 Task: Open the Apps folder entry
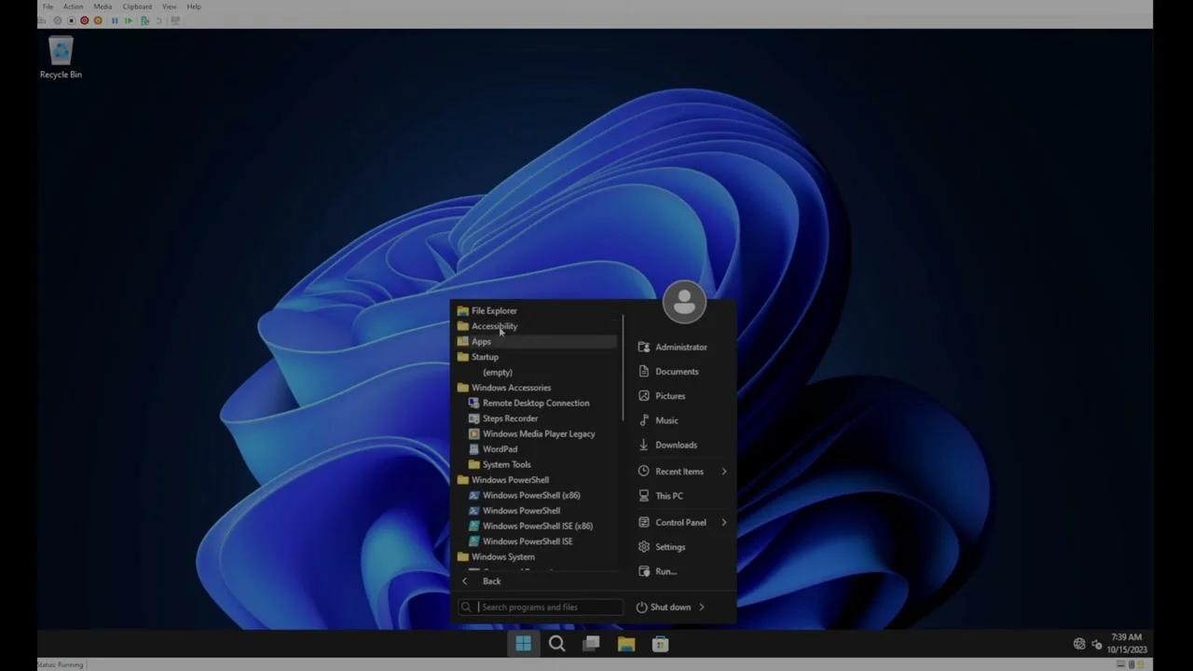536,341
